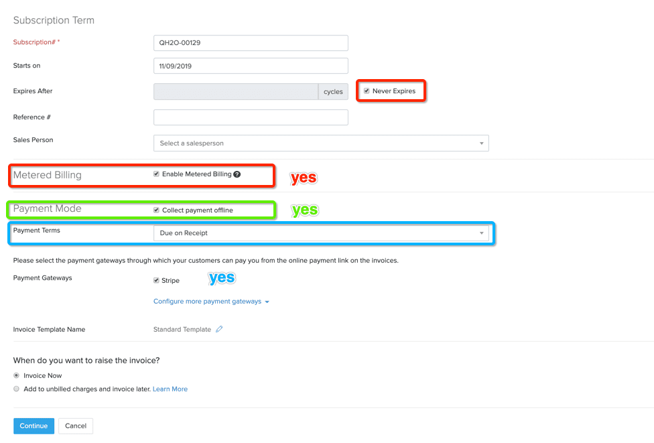This screenshot has width=654, height=443.
Task: Uncheck Enable Metered Billing
Action: 156,174
